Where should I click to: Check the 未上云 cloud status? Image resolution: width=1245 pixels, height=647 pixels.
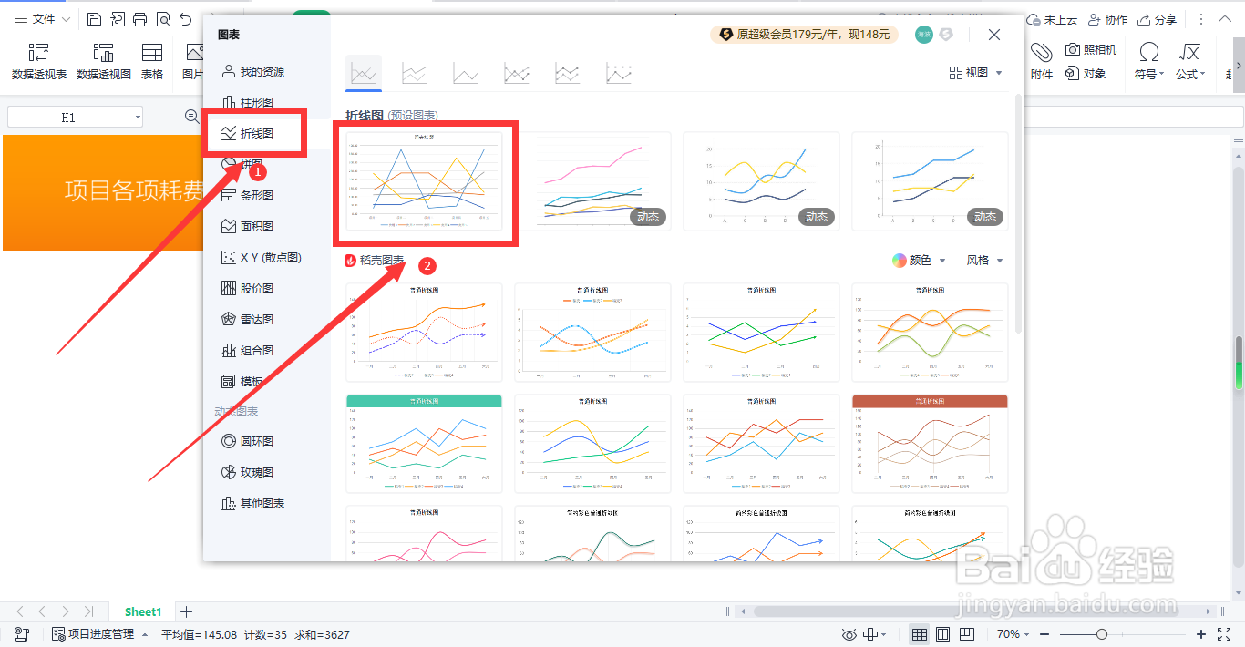click(x=1052, y=19)
